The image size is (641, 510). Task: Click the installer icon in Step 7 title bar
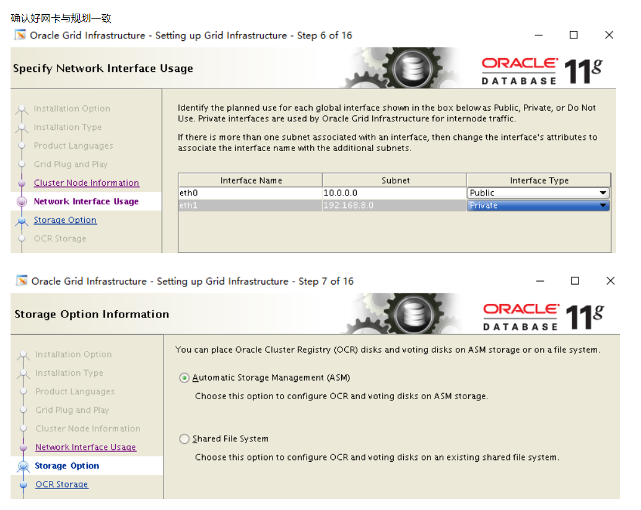pyautogui.click(x=22, y=281)
